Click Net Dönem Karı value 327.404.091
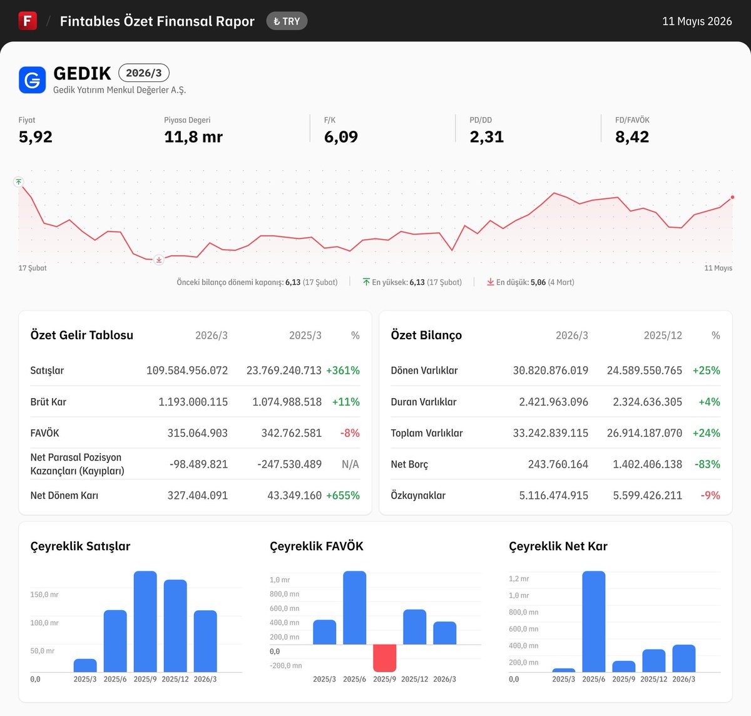This screenshot has width=751, height=716. [198, 496]
